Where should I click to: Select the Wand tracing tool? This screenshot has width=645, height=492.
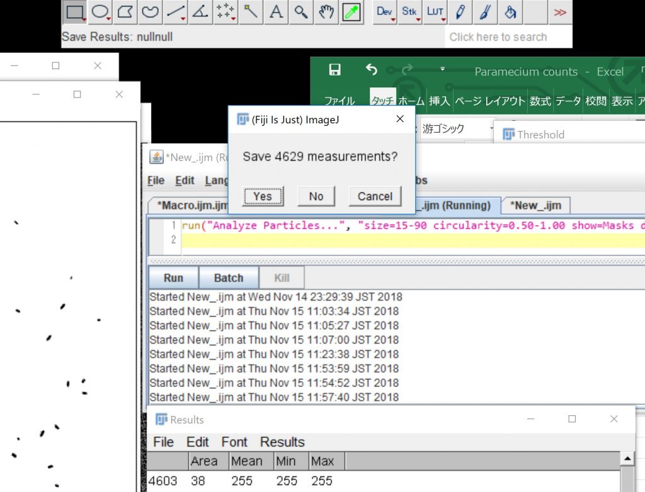(x=251, y=13)
